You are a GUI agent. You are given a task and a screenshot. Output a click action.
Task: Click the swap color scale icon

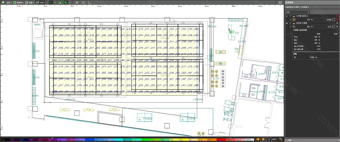coord(281,139)
